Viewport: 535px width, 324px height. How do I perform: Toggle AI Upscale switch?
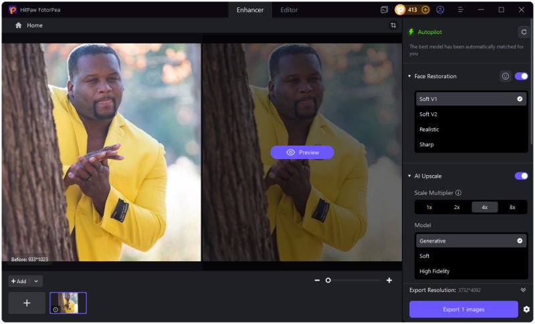(x=522, y=176)
